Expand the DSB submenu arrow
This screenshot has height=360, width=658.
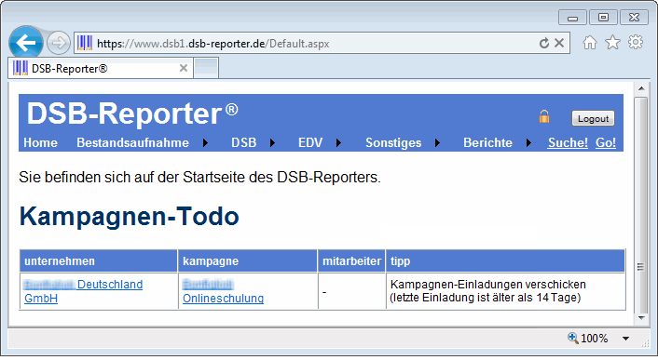tap(273, 143)
